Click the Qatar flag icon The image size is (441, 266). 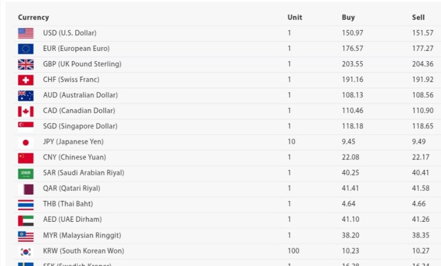[x=25, y=189]
